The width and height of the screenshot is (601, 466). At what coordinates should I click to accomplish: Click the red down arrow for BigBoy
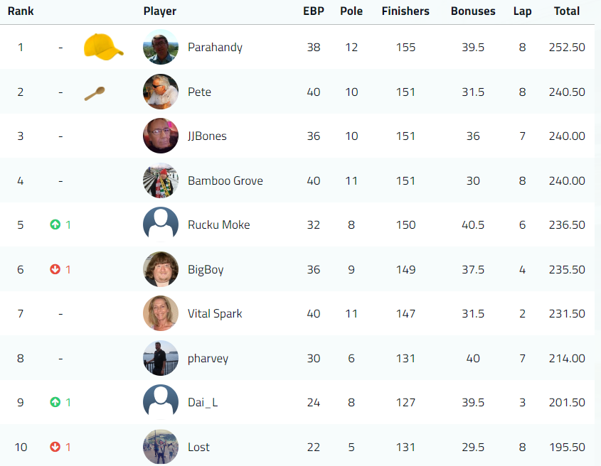click(55, 269)
